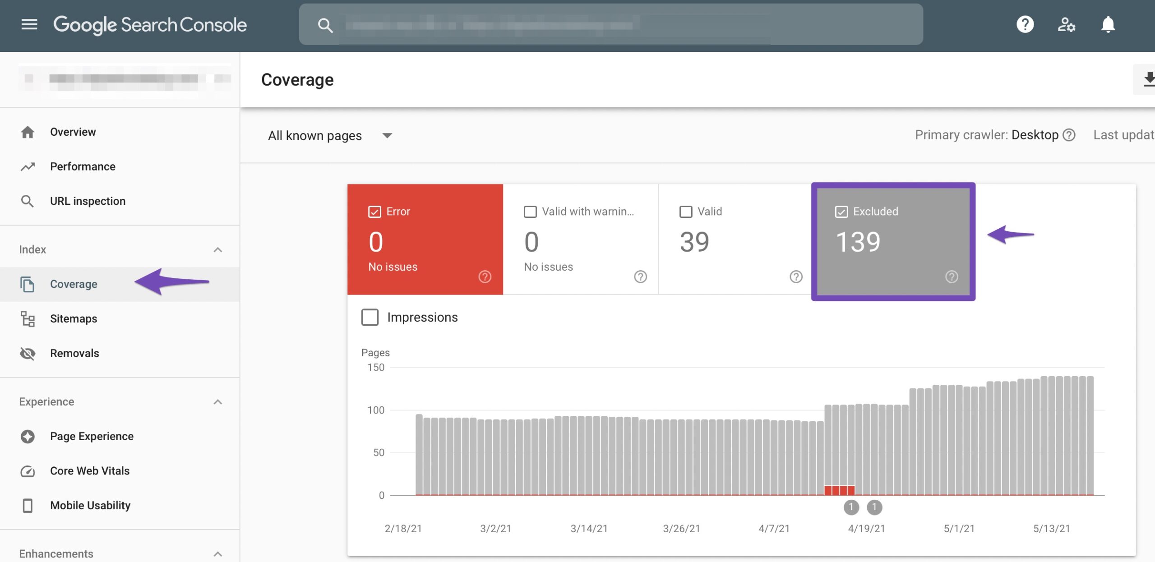The image size is (1155, 562).
Task: Click the help question mark in header
Action: 1025,24
